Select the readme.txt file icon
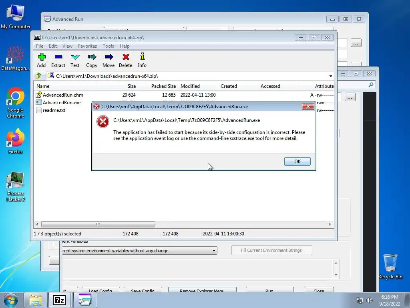 (x=39, y=110)
